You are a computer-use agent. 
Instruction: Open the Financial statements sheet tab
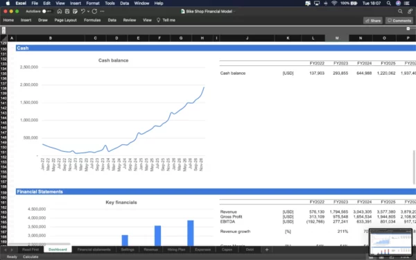coord(94,250)
